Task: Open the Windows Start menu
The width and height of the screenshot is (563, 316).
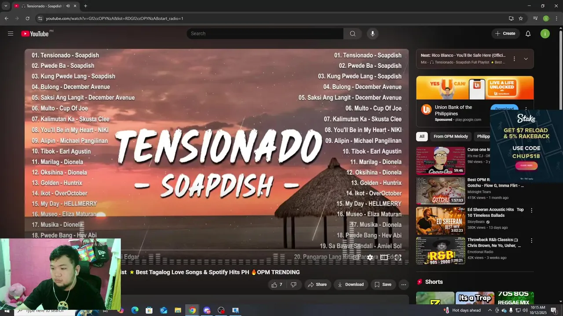Action: pyautogui.click(x=7, y=310)
